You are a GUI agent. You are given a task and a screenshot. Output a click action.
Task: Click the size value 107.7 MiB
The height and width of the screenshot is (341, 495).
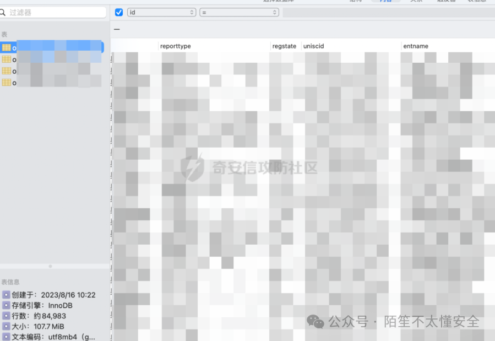(49, 326)
